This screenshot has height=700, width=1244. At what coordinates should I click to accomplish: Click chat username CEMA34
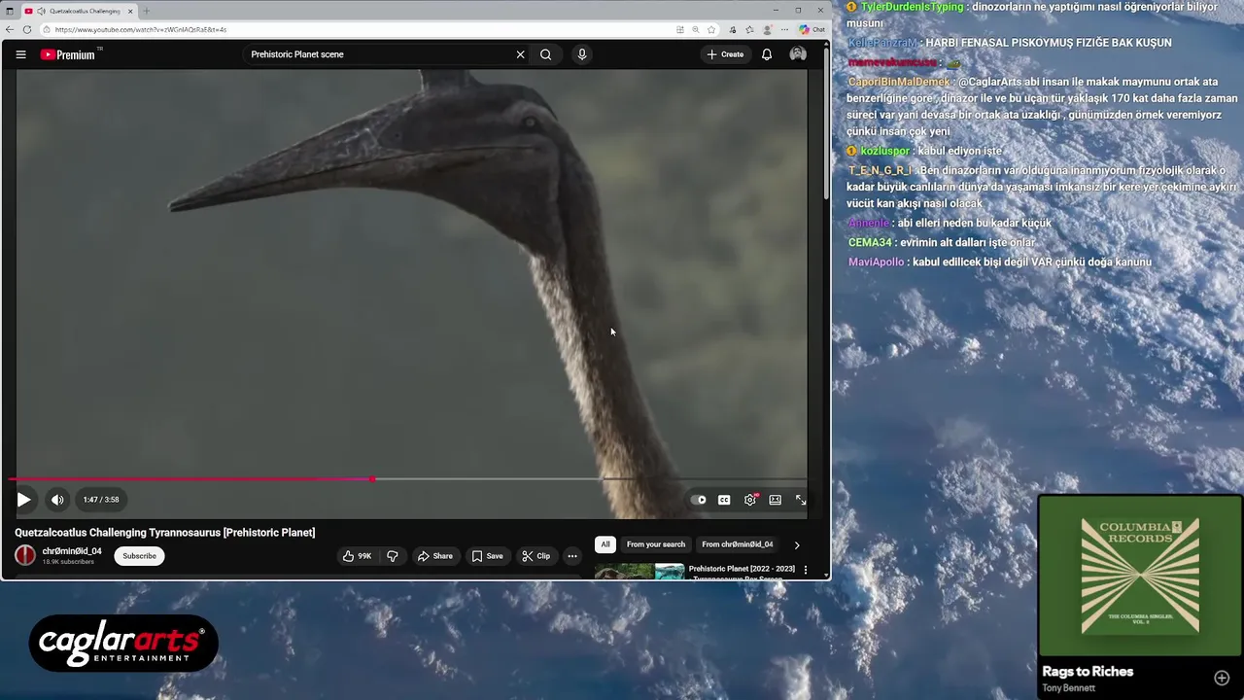(x=870, y=243)
